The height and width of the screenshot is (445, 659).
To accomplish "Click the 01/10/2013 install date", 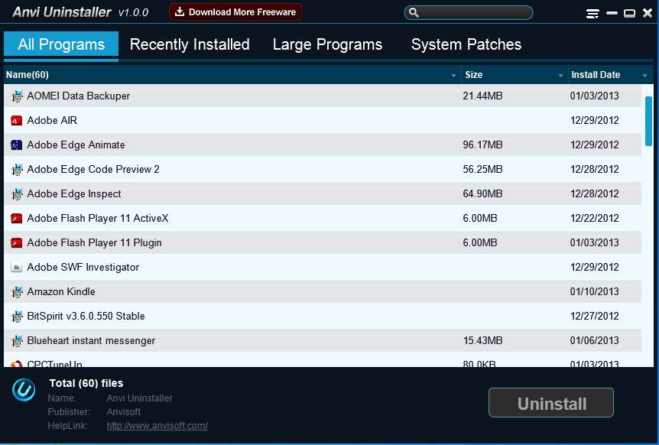I will 594,291.
